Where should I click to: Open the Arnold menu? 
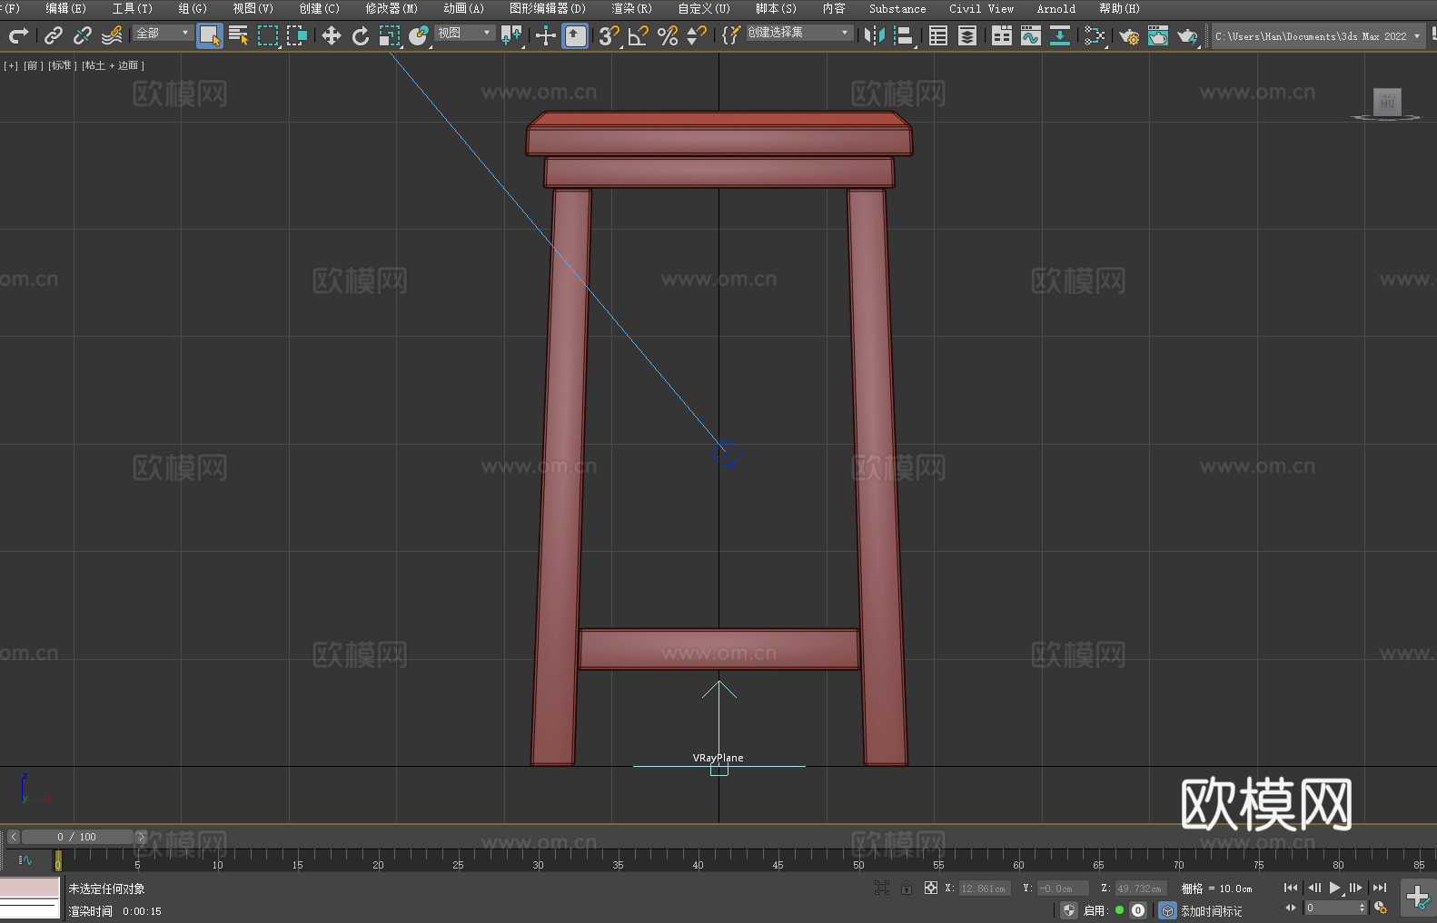[1055, 8]
